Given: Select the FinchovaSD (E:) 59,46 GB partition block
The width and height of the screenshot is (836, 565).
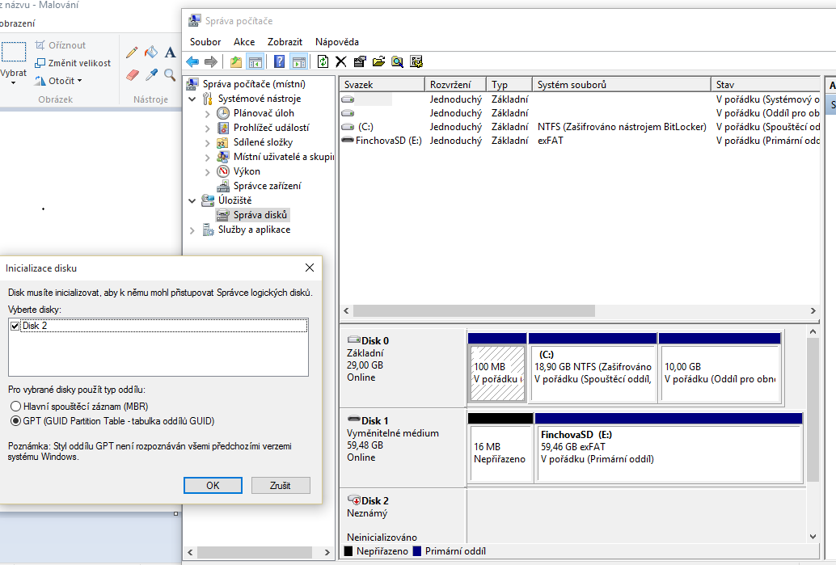Looking at the screenshot, I should tap(669, 448).
